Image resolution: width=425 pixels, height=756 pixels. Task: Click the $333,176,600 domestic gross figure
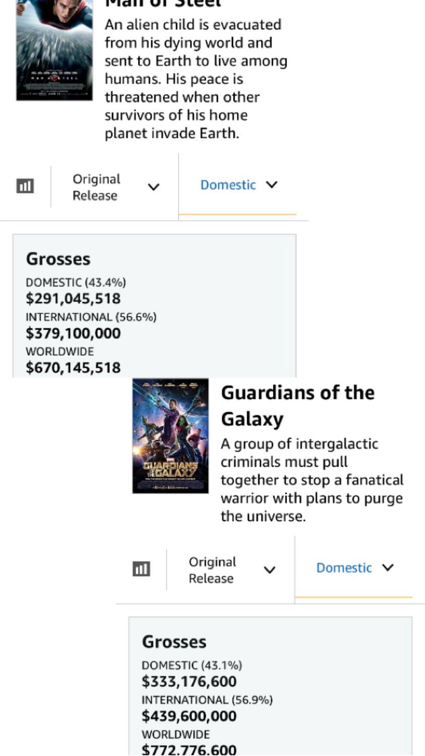click(189, 681)
